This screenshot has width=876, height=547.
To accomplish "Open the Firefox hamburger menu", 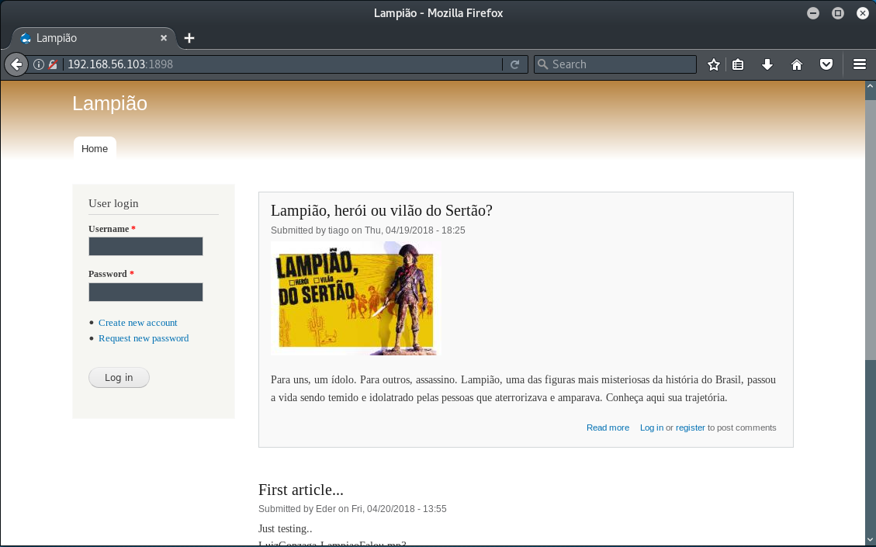I will [x=860, y=64].
